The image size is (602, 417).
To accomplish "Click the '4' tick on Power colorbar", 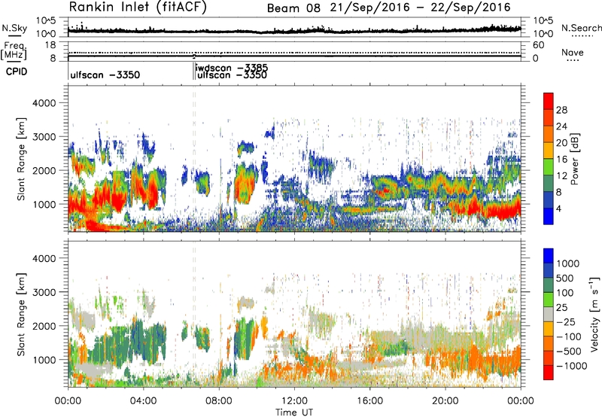I will [558, 208].
